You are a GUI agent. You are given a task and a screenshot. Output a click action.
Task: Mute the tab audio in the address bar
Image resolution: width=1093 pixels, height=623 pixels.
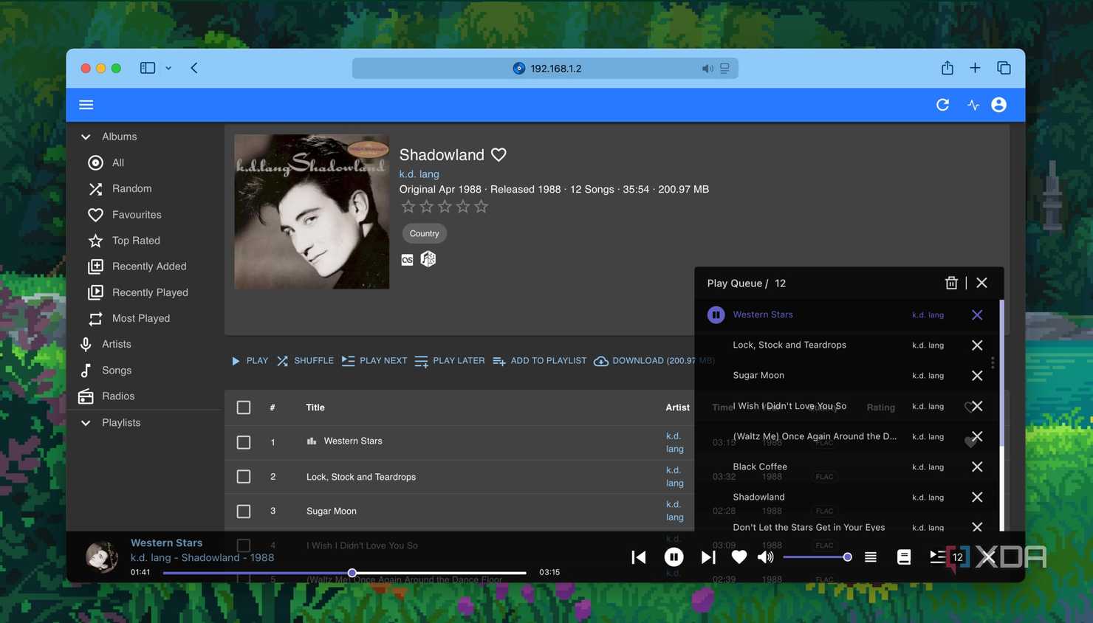[707, 69]
